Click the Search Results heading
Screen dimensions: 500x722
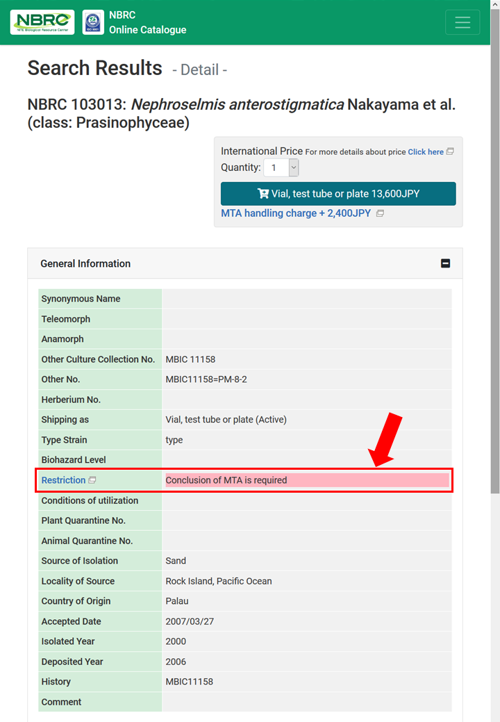(94, 68)
